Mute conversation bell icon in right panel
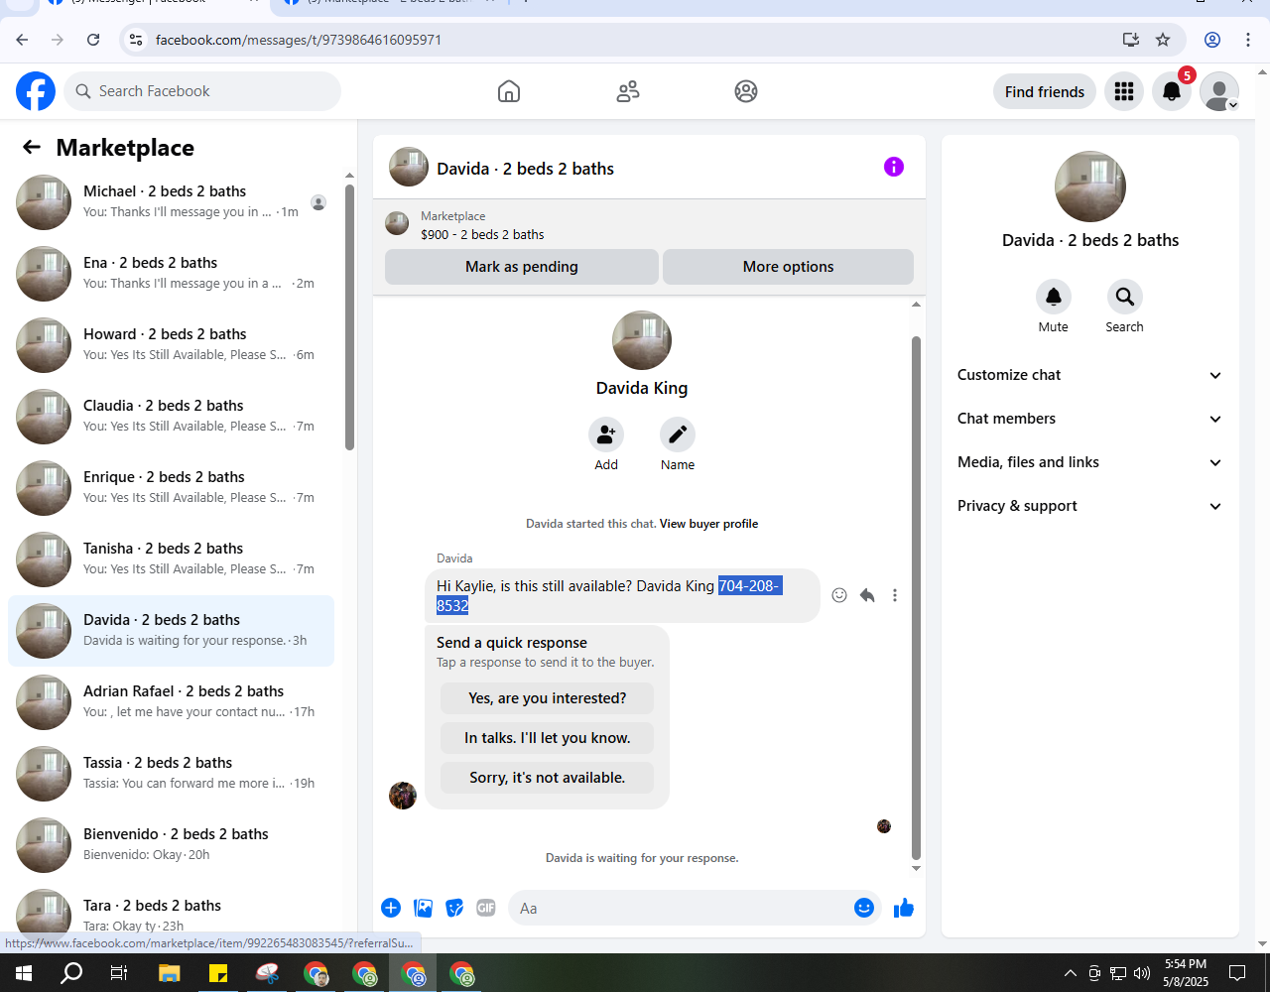The width and height of the screenshot is (1270, 992). (1054, 297)
